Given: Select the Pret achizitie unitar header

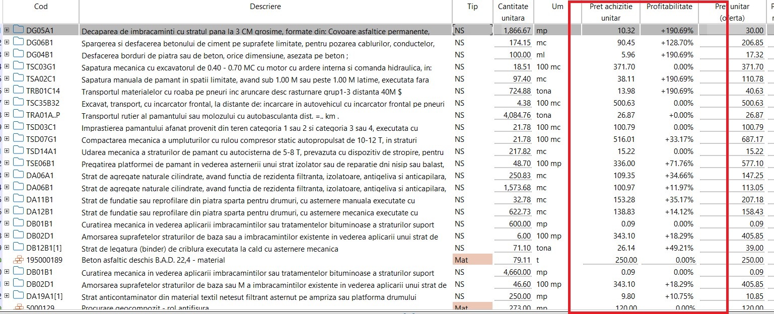Looking at the screenshot, I should 611,12.
